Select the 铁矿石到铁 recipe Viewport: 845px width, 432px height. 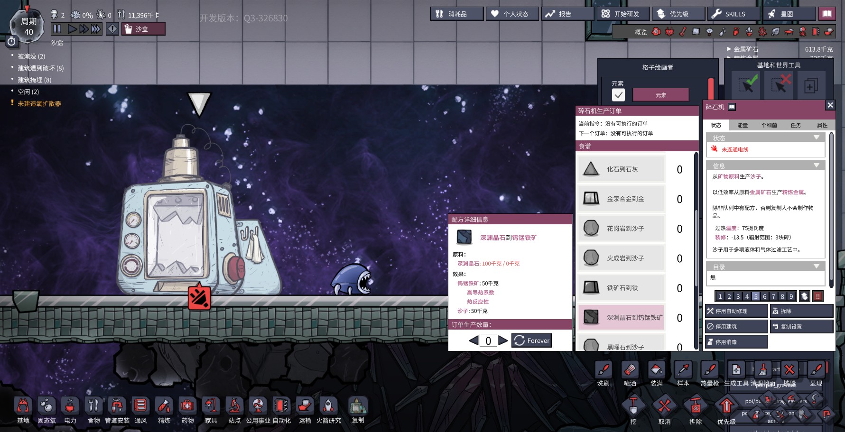pos(622,287)
